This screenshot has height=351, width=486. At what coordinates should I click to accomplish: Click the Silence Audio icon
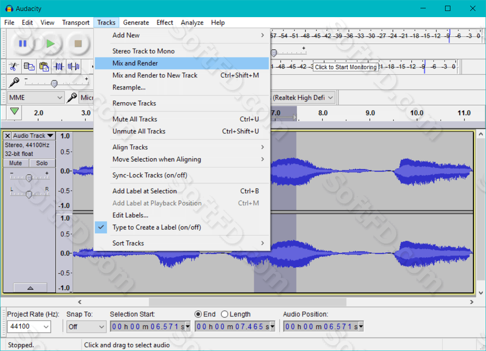pos(73,67)
